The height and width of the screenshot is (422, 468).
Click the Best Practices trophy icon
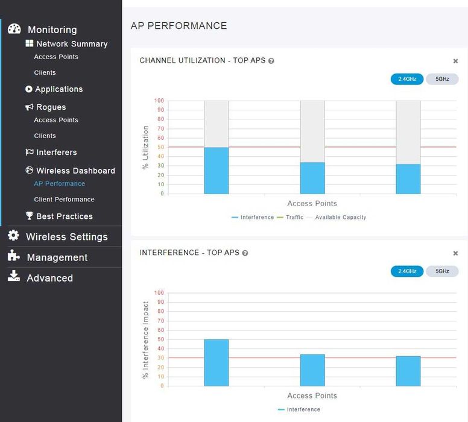tap(29, 215)
